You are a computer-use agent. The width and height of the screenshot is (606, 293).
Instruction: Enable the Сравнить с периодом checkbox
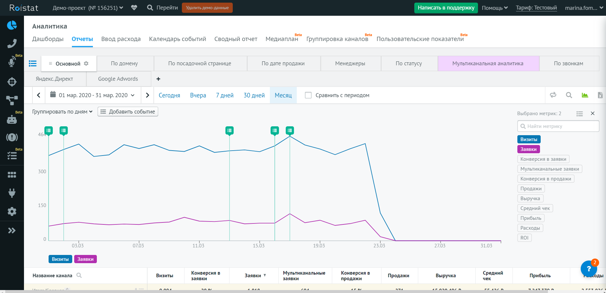(x=308, y=95)
